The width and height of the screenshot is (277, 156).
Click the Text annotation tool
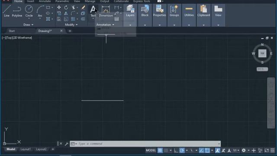93,11
